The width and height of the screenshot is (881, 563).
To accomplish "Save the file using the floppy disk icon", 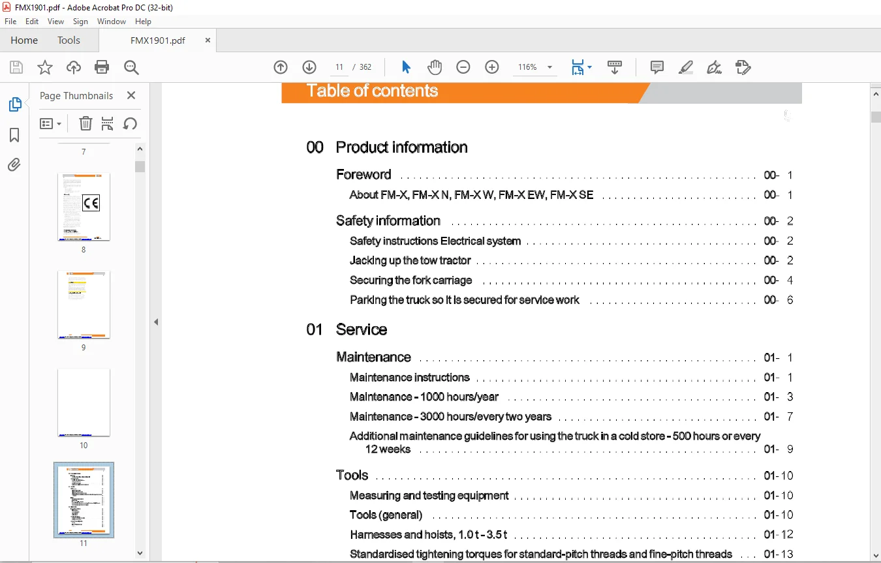I will pyautogui.click(x=16, y=67).
